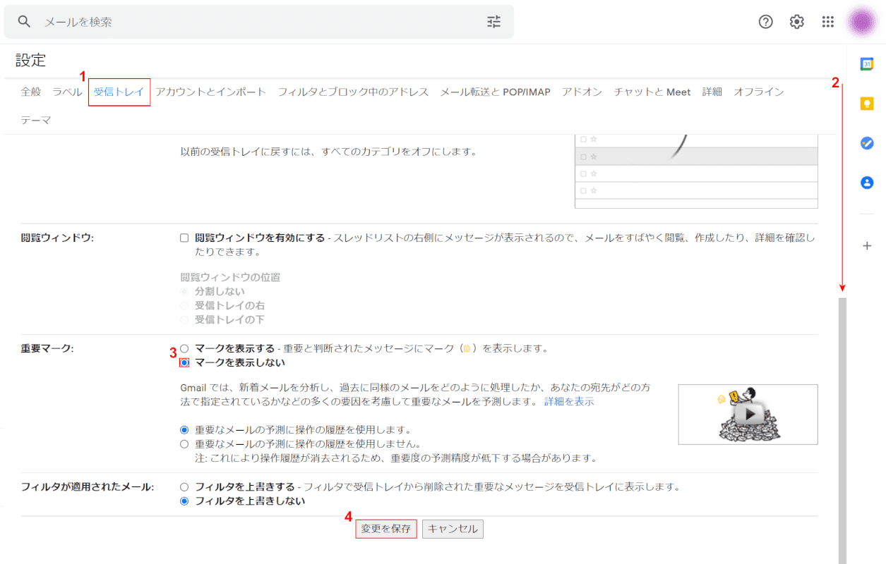Open the テーマ settings tab
886x564 pixels.
click(36, 121)
